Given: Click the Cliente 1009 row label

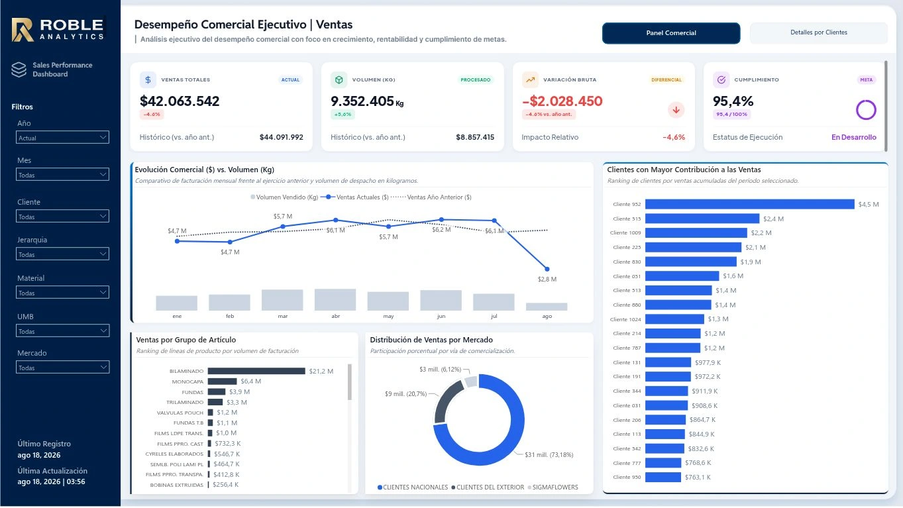Looking at the screenshot, I should 625,233.
